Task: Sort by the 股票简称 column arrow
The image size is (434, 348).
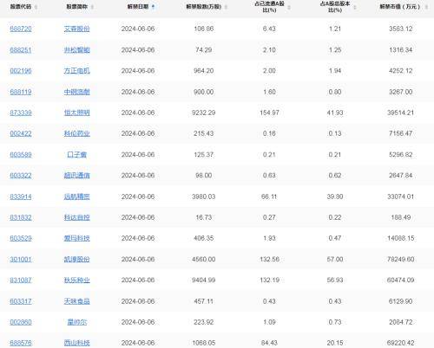Action: point(92,7)
